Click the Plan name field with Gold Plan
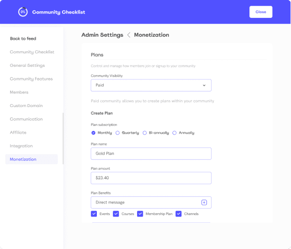 tap(151, 154)
